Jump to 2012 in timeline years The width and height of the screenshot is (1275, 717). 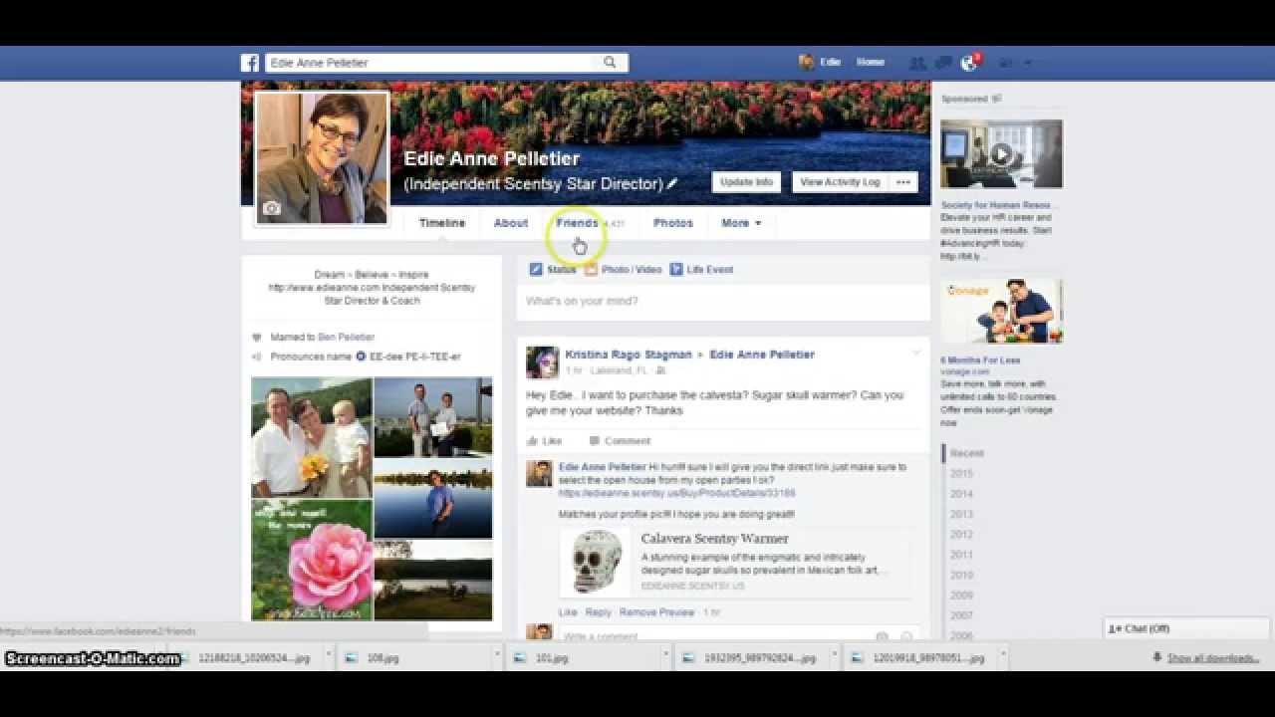point(961,534)
